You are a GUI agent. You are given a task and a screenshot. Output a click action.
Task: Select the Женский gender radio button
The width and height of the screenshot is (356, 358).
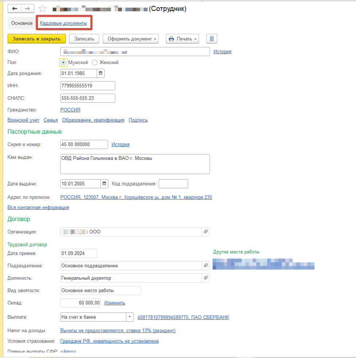[95, 62]
